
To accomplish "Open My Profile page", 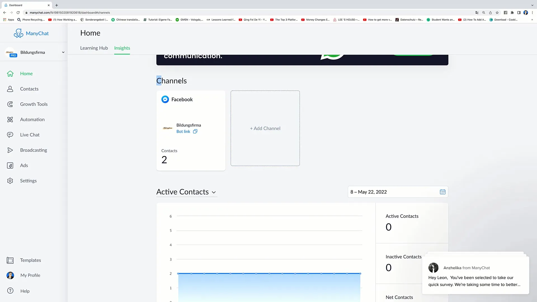I will [30, 275].
